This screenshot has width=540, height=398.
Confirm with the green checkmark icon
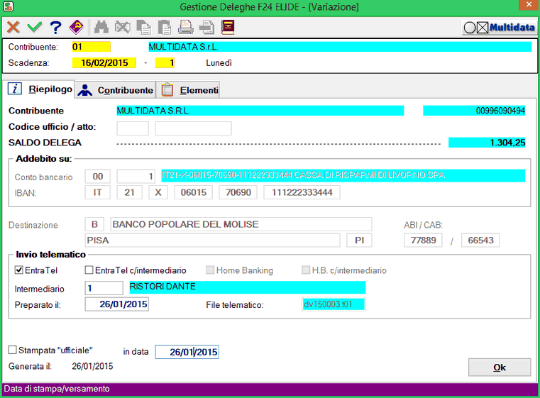[35, 27]
